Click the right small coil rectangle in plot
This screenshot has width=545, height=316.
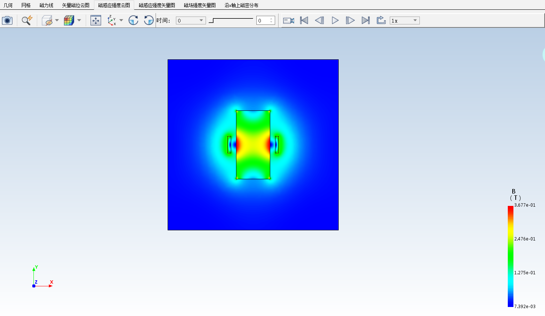(x=277, y=145)
